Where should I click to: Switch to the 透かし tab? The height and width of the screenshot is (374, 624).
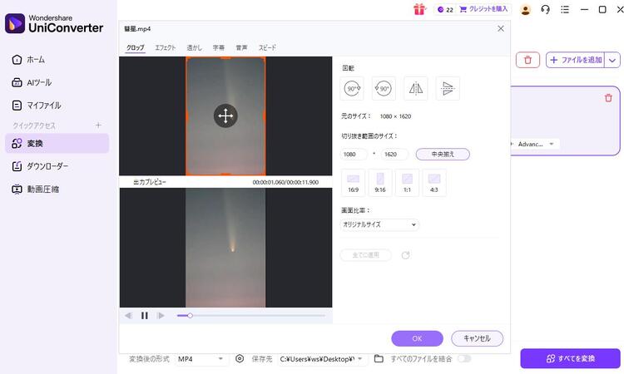pyautogui.click(x=194, y=47)
